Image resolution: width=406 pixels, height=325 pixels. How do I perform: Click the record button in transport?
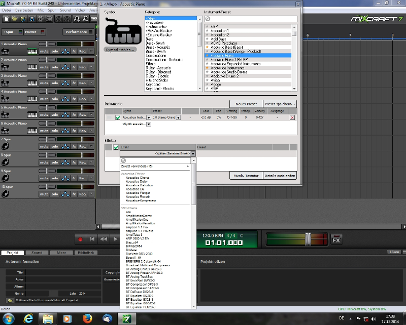pos(80,239)
